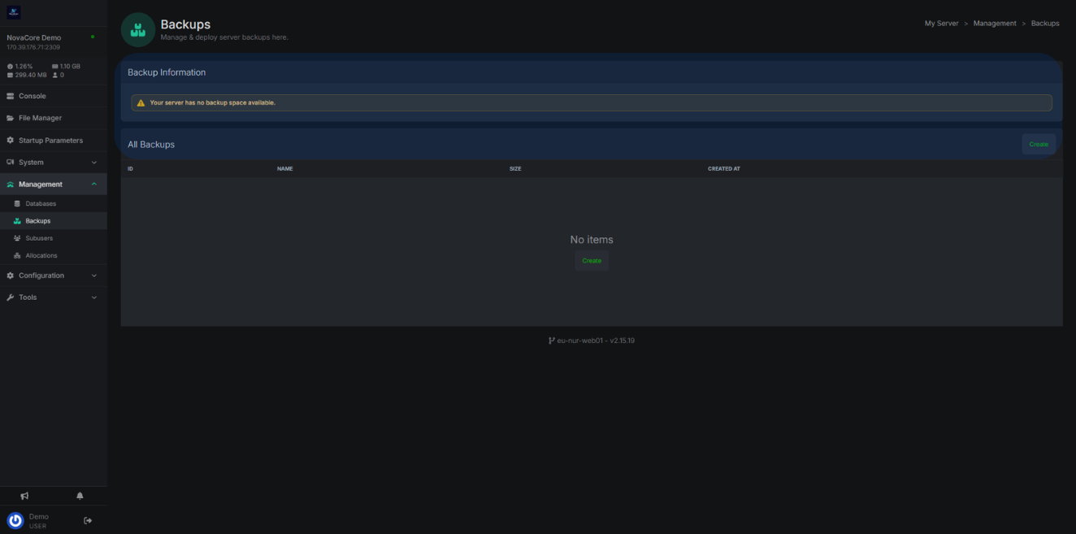
Task: Select Subusers under Management
Action: (39, 238)
